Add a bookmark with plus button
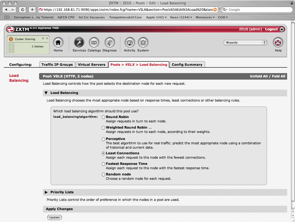This screenshot has height=222, width=295. pos(32,9)
